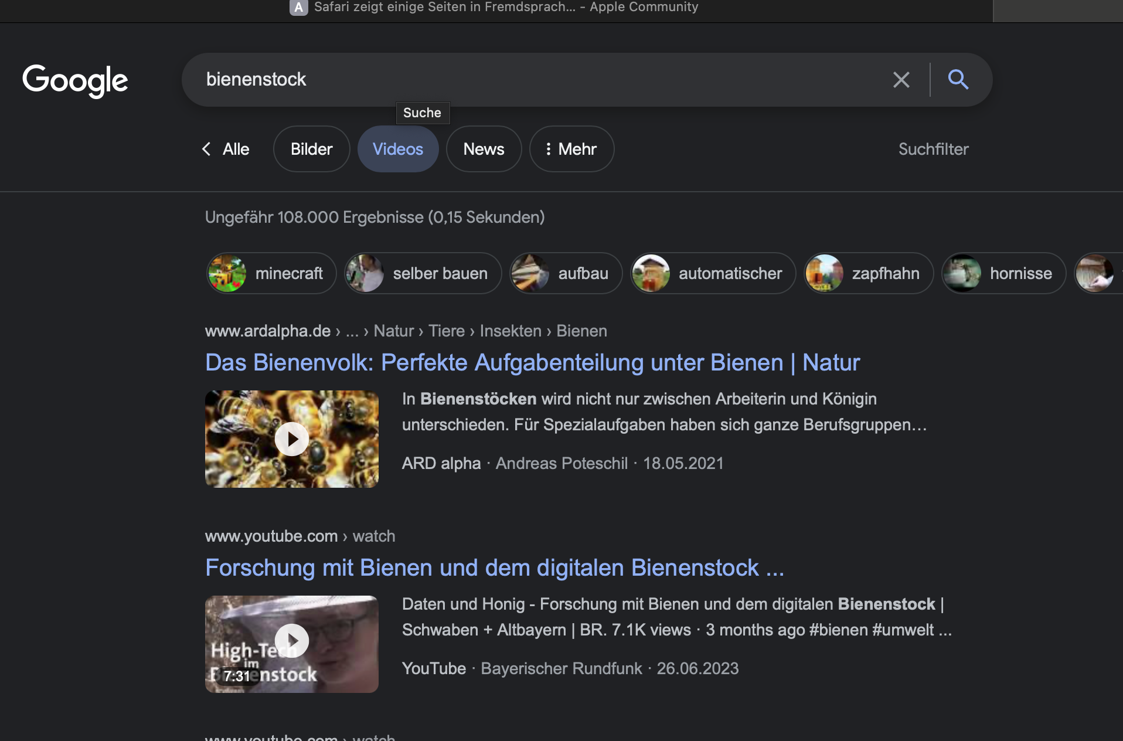The width and height of the screenshot is (1123, 741).
Task: Filter results by automatischer
Action: (x=713, y=273)
